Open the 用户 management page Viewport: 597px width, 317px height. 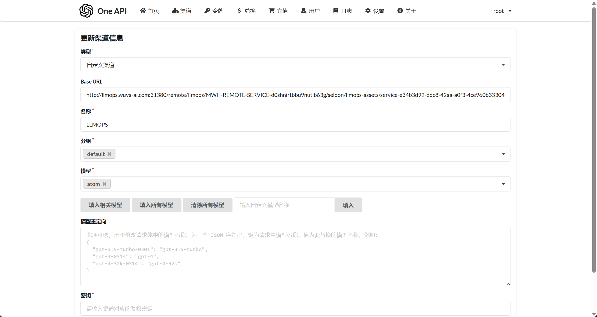310,11
